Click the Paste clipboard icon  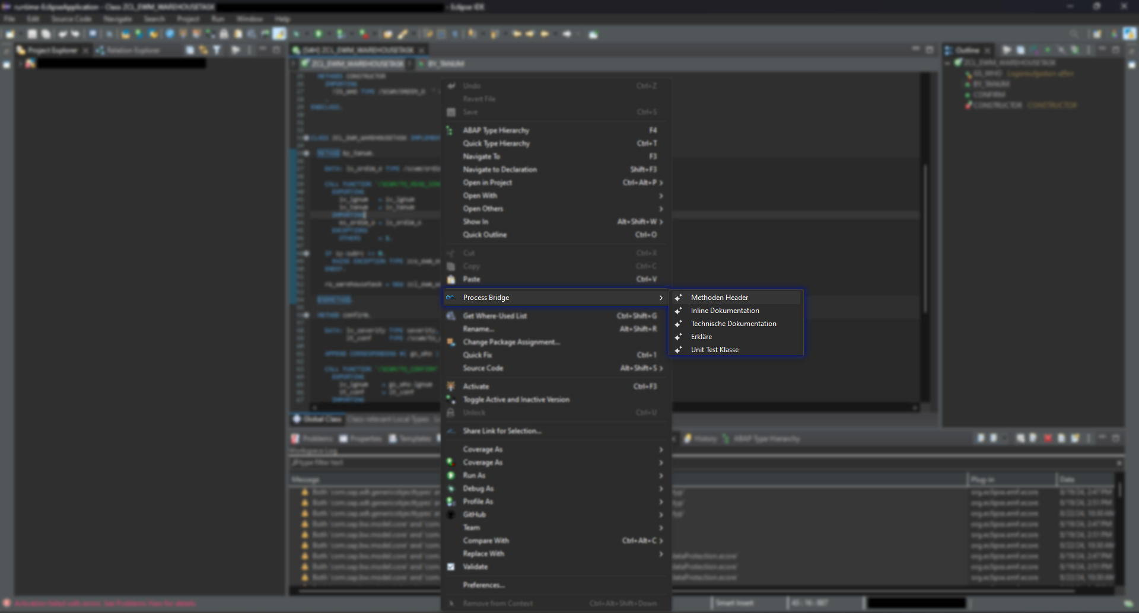[x=451, y=279]
